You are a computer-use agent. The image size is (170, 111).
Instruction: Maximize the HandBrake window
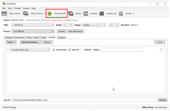pos(158,4)
